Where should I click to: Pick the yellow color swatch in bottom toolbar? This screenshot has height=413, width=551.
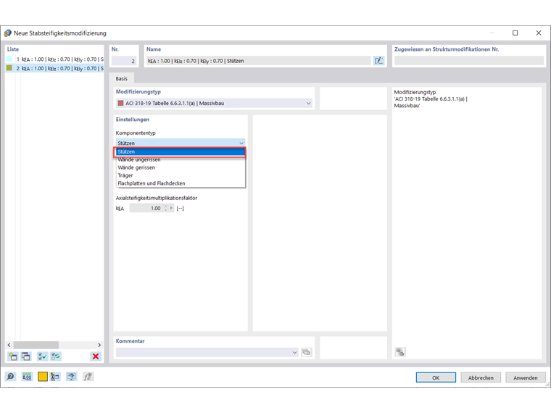tap(43, 377)
